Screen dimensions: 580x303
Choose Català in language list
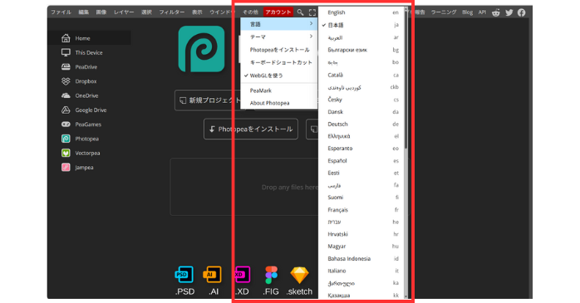point(361,75)
